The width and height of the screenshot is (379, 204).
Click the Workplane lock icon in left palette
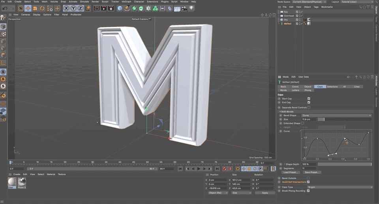click(3, 111)
